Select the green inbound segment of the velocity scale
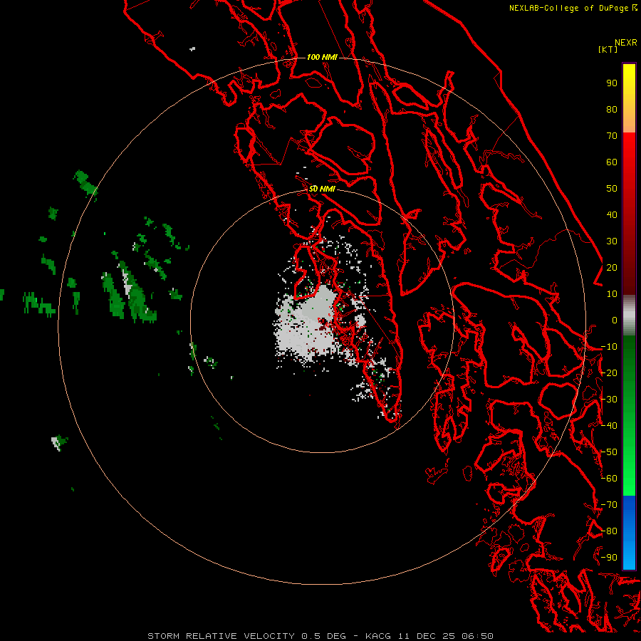This screenshot has height=641, width=641. point(629,416)
